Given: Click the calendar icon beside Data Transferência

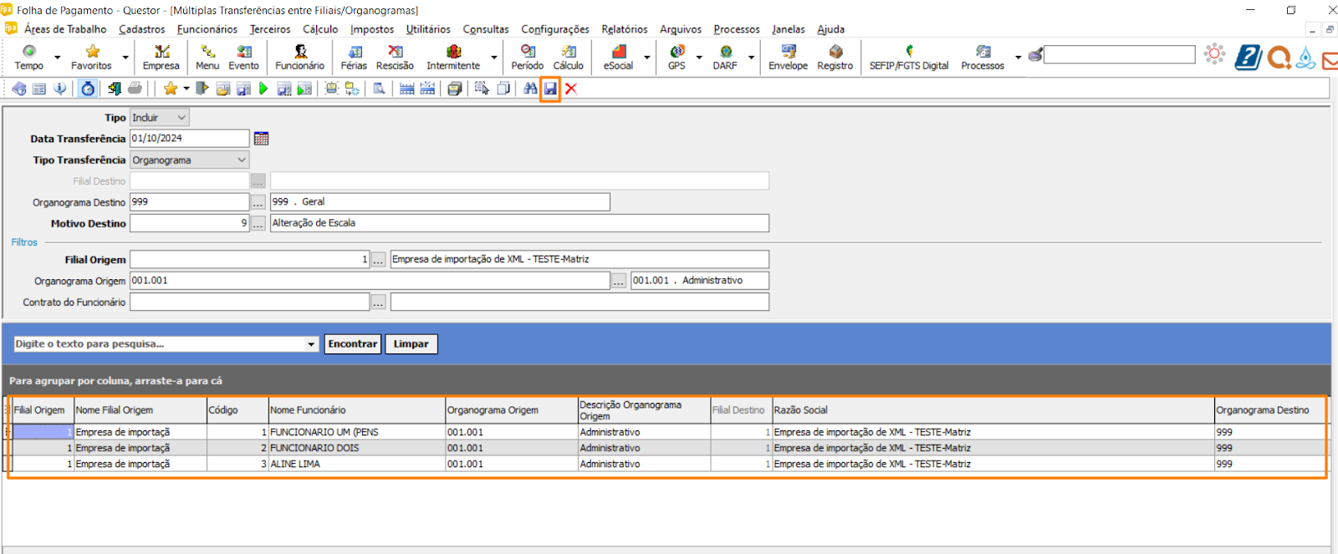Looking at the screenshot, I should pos(261,139).
